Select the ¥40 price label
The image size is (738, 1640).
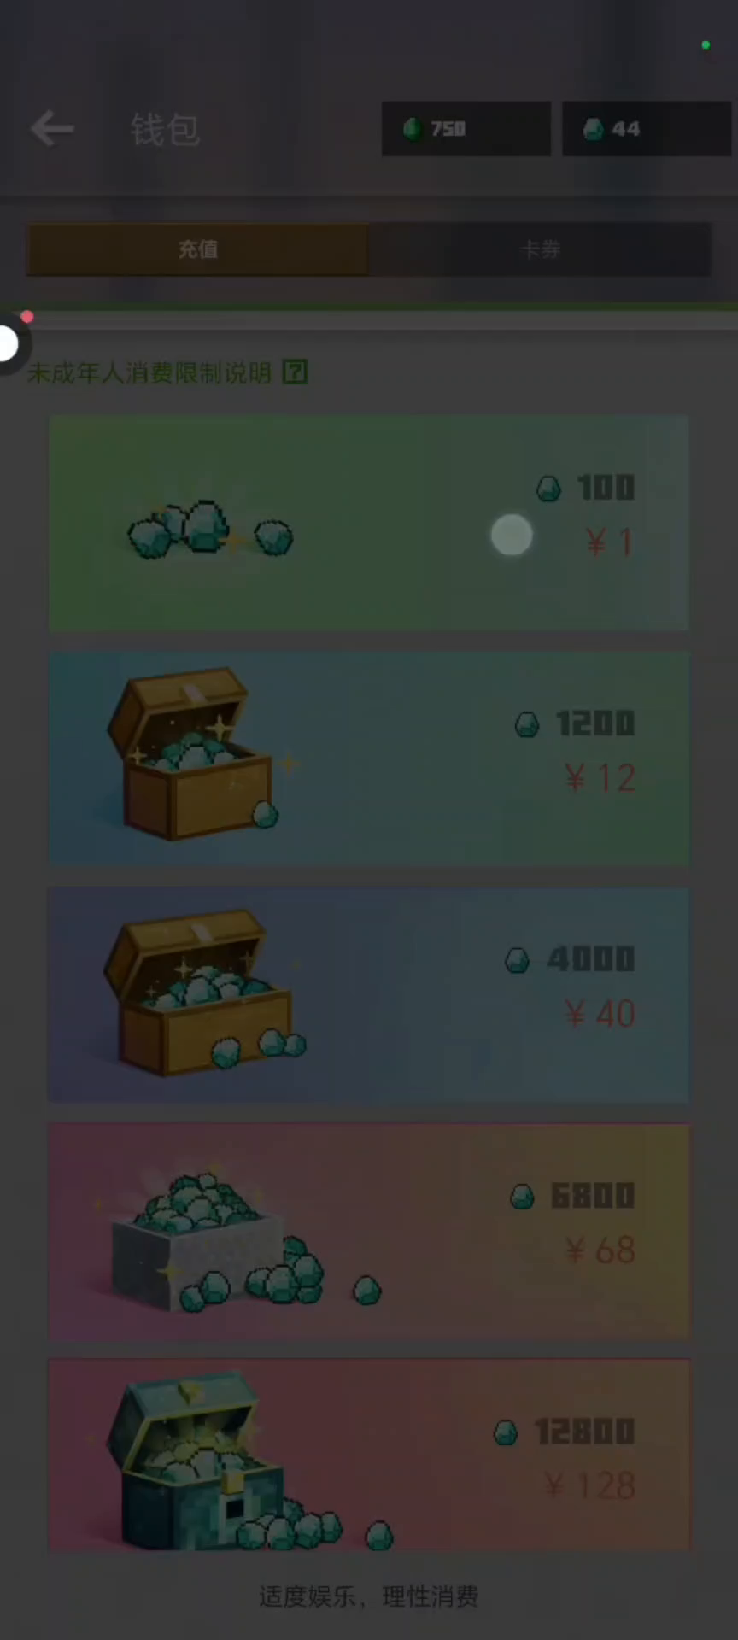[600, 1014]
